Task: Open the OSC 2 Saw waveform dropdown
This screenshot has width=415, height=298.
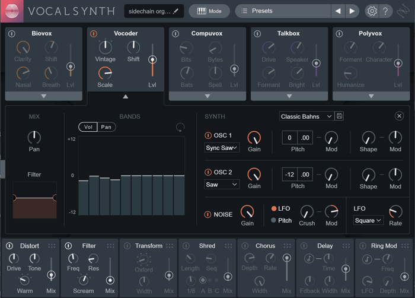Action: (222, 185)
